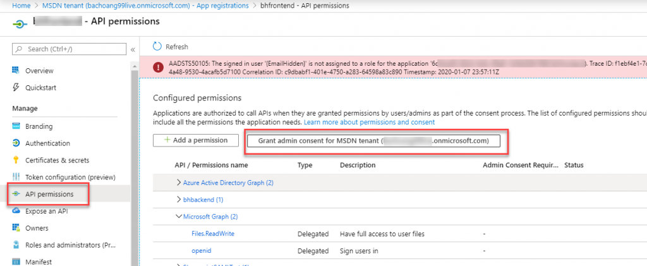The height and width of the screenshot is (266, 647).
Task: Click the Authentication loop icon
Action: [16, 143]
